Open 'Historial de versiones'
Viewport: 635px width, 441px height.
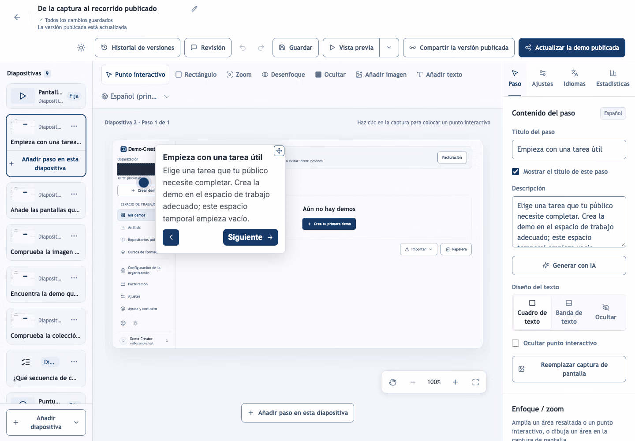(138, 48)
